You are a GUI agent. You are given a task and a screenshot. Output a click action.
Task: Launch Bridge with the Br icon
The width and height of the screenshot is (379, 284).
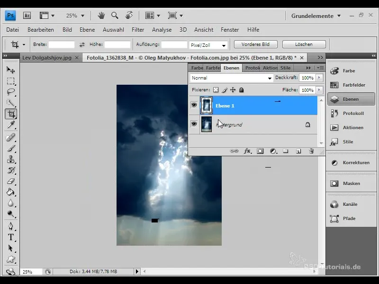27,16
